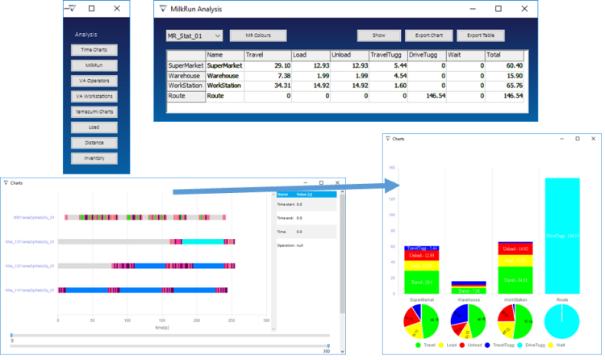Select the Unload column header
Viewport: 605px width, 360px height.
coord(349,55)
